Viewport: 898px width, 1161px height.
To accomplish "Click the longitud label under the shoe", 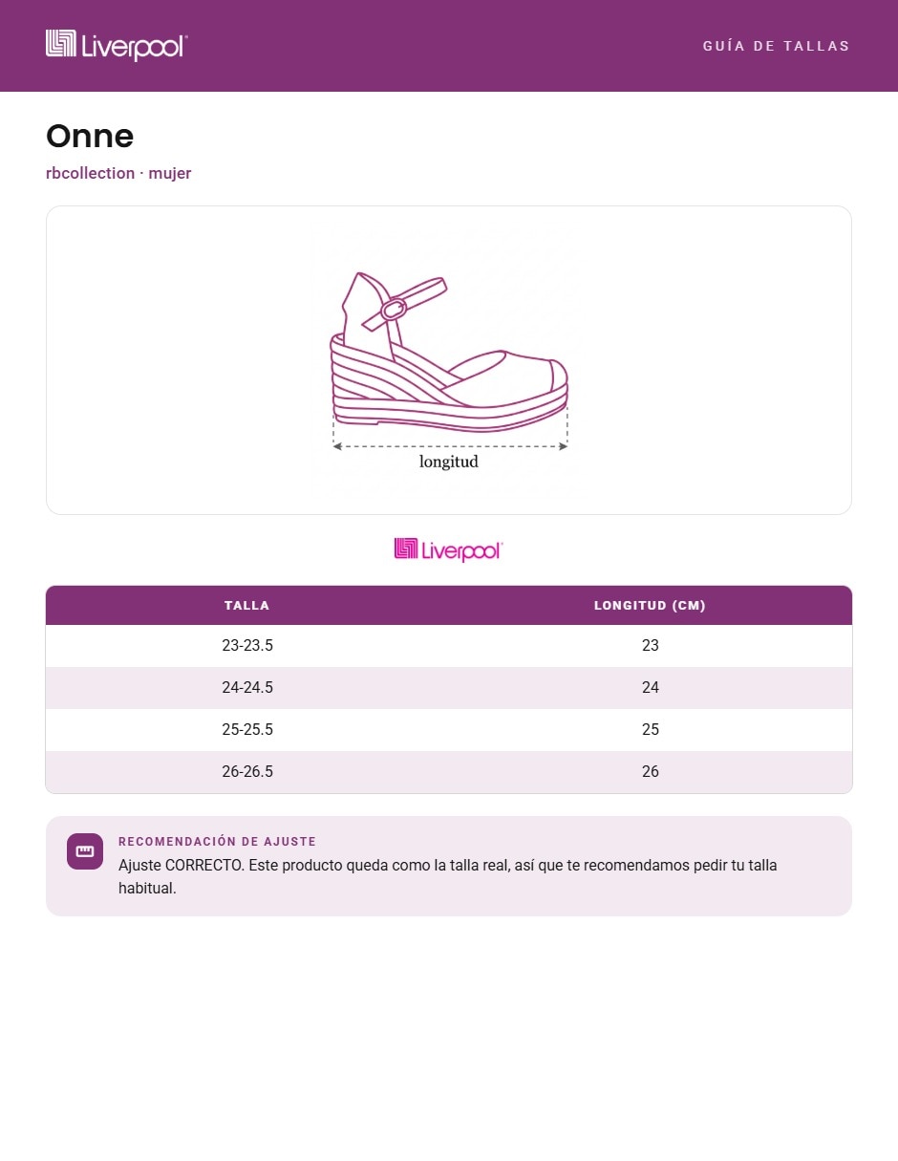I will coord(449,462).
